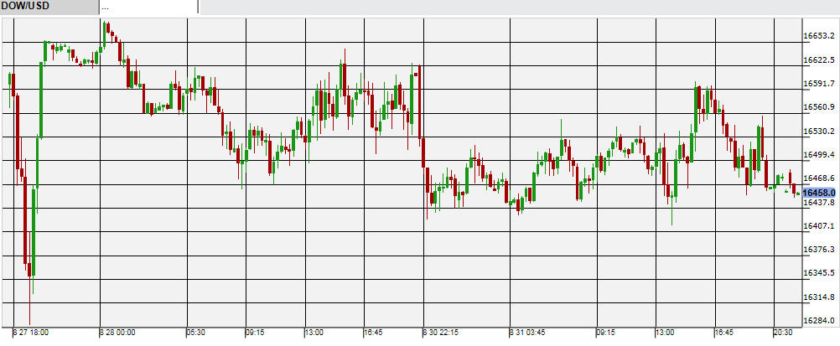
Task: Click the 20:30 time axis label
Action: tap(783, 333)
